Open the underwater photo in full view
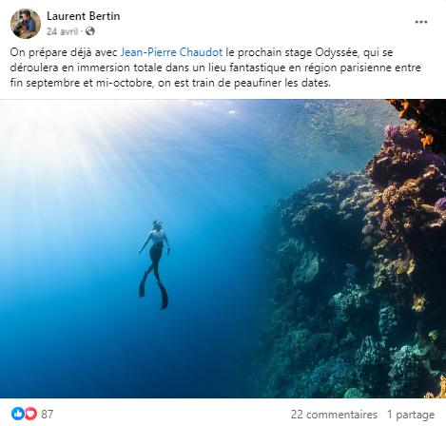The image size is (446, 426). point(223,248)
